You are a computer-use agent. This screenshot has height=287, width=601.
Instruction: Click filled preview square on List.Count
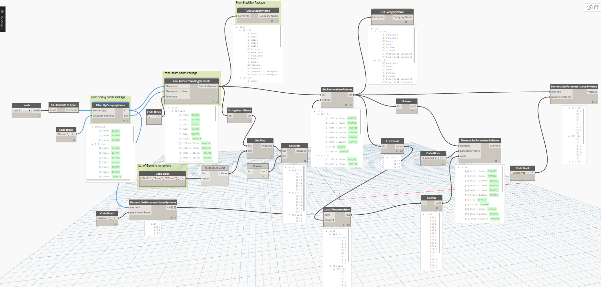click(397, 151)
